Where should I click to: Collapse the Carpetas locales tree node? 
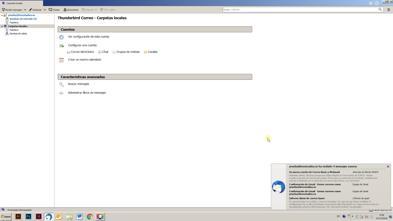(2, 26)
